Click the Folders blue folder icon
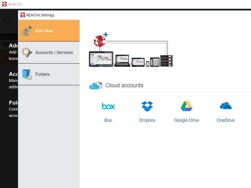The height and width of the screenshot is (188, 251). 27,74
